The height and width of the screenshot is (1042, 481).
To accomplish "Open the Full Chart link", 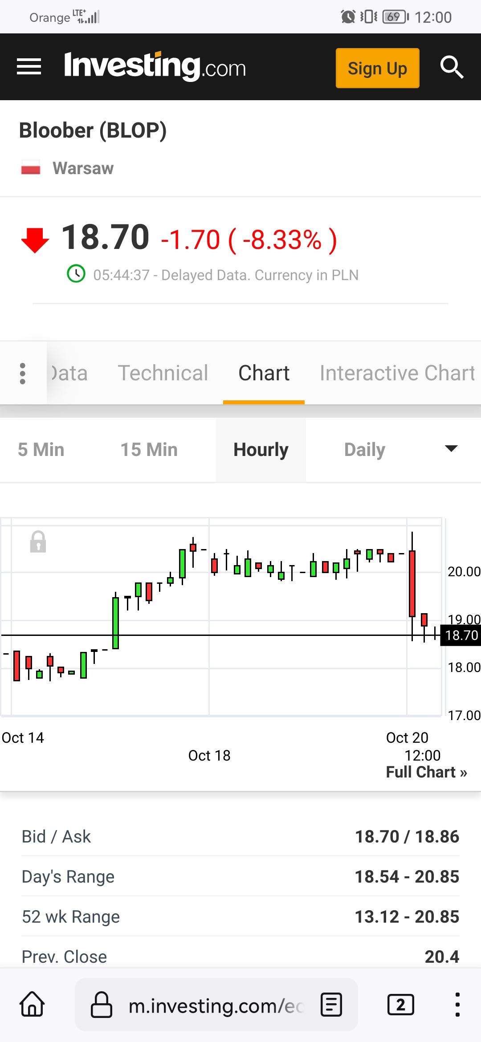I will tap(426, 772).
